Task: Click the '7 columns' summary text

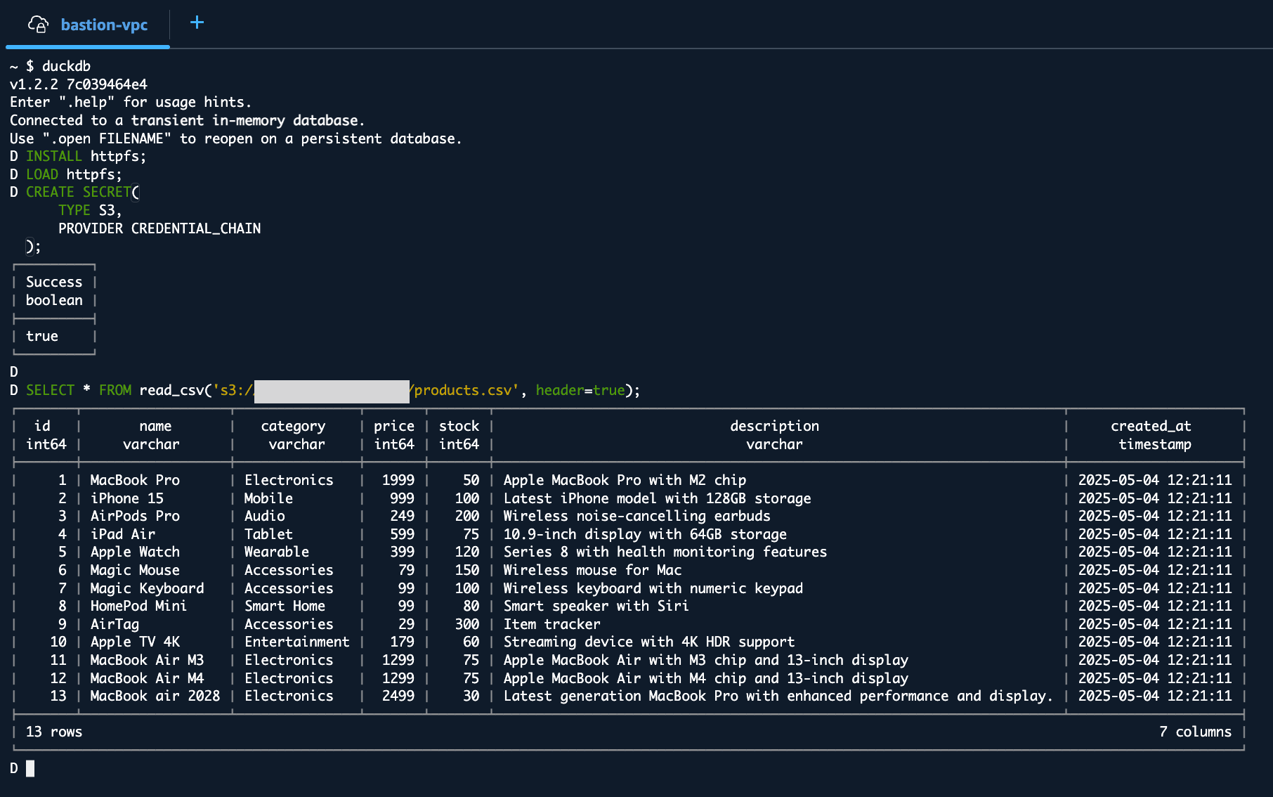Action: [1195, 732]
